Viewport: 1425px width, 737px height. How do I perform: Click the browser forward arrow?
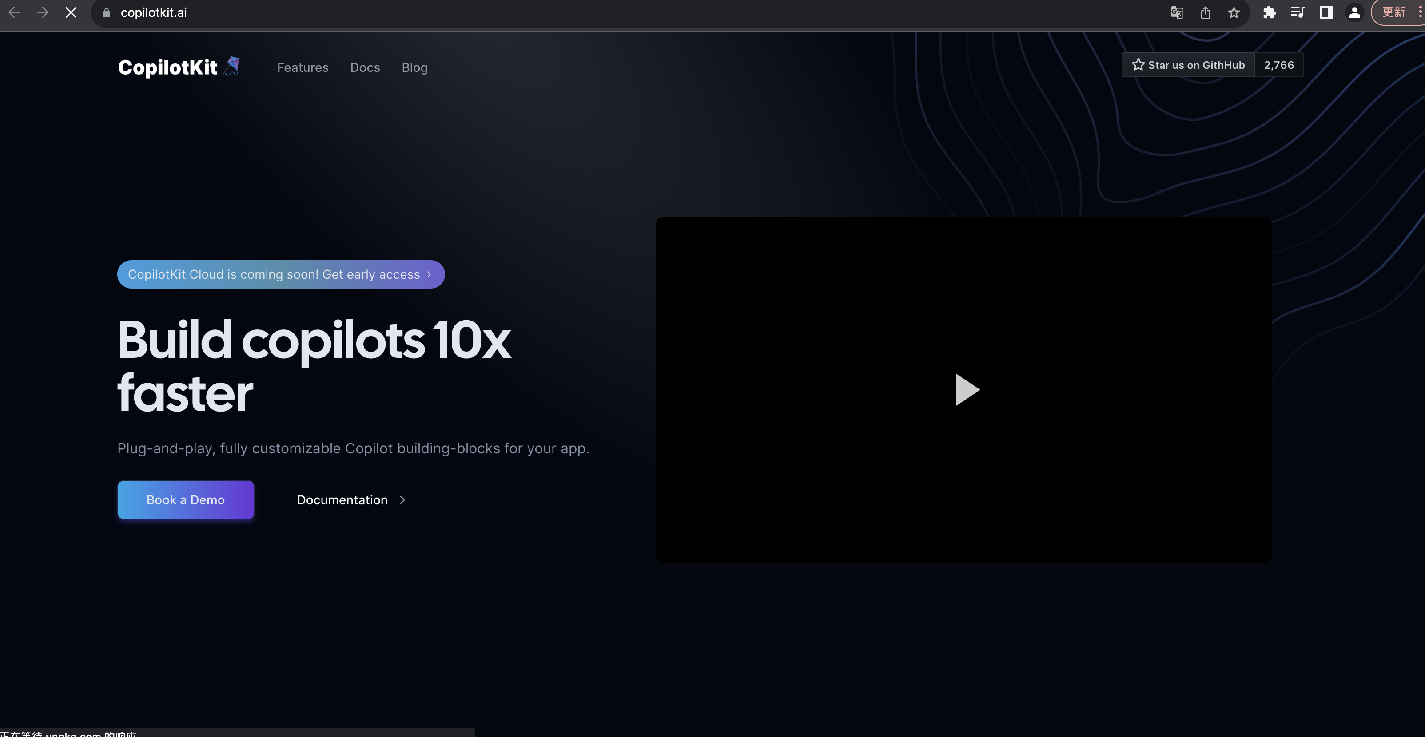[x=43, y=12]
